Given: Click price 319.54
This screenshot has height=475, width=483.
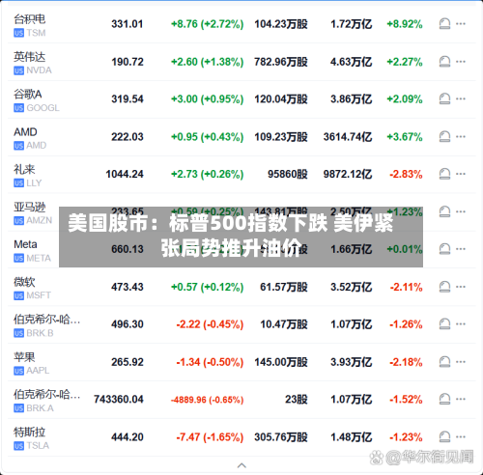Looking at the screenshot, I should [128, 99].
